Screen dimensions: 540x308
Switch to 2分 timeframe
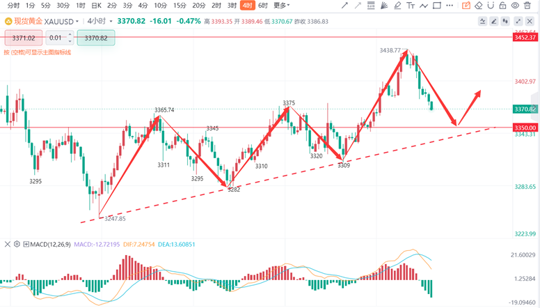click(x=112, y=6)
